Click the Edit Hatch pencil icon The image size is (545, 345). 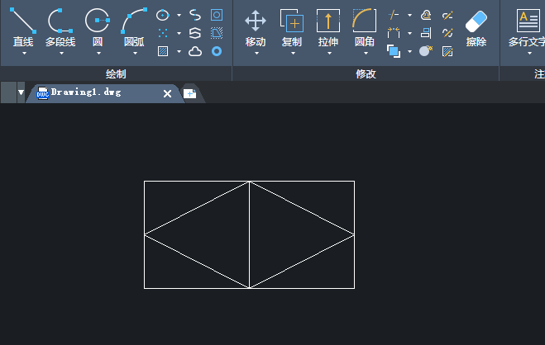click(x=447, y=51)
